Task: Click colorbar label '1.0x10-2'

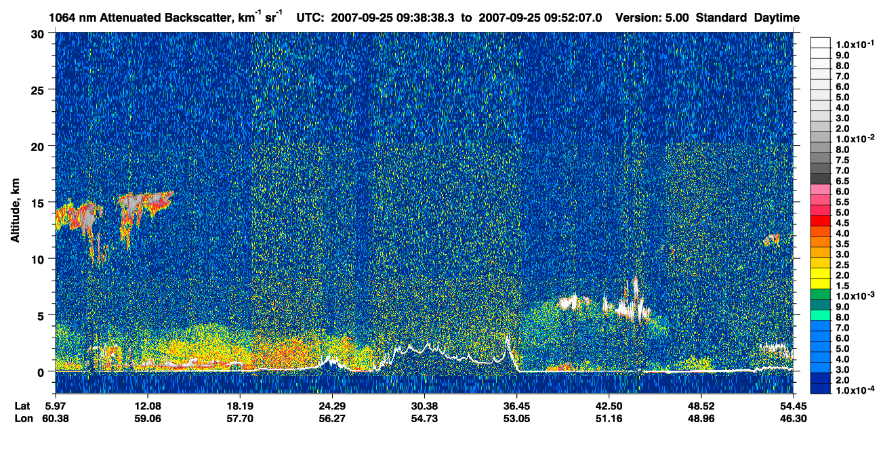Action: coord(855,138)
